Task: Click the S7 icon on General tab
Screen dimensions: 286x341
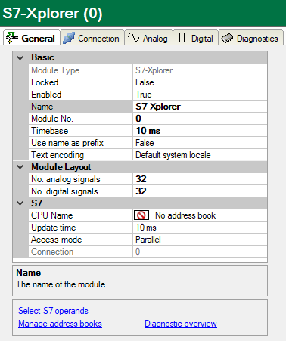Action: coord(12,38)
